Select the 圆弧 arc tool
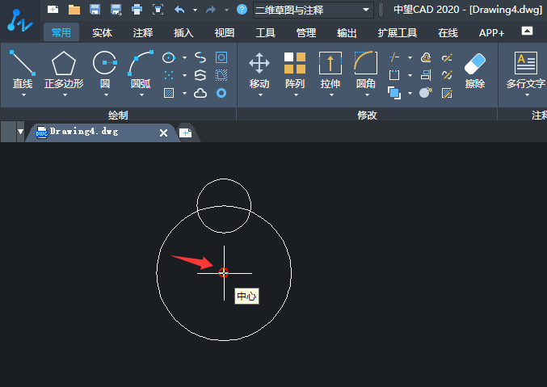 pos(141,69)
